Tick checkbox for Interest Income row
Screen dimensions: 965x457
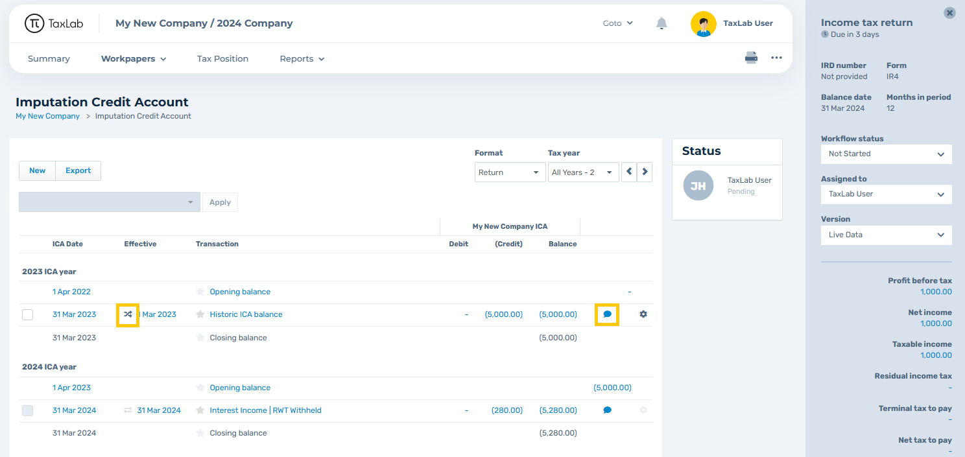(27, 410)
